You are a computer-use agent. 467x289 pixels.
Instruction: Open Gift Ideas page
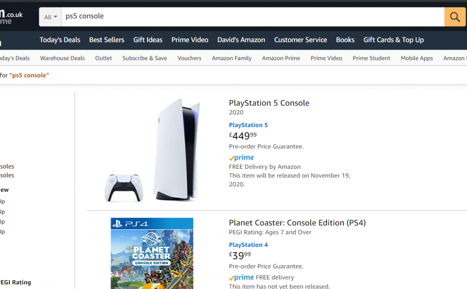pos(148,40)
